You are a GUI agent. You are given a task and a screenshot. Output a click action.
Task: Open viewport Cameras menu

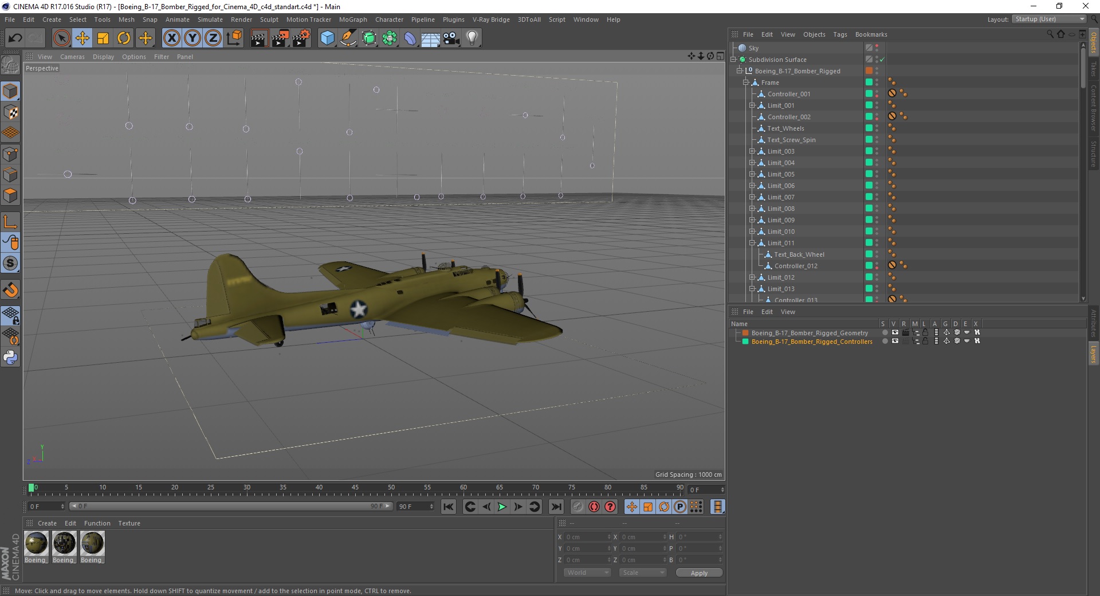[x=72, y=57]
